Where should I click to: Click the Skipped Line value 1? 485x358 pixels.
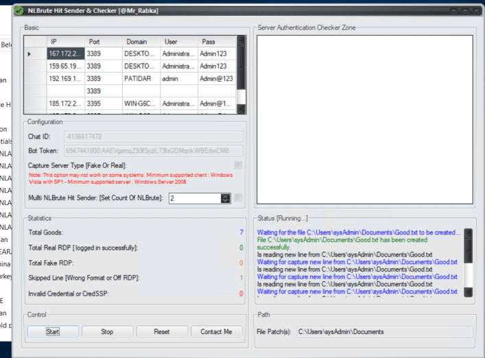click(x=241, y=278)
